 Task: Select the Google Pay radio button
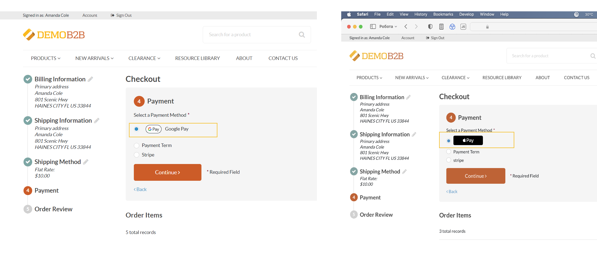click(137, 129)
